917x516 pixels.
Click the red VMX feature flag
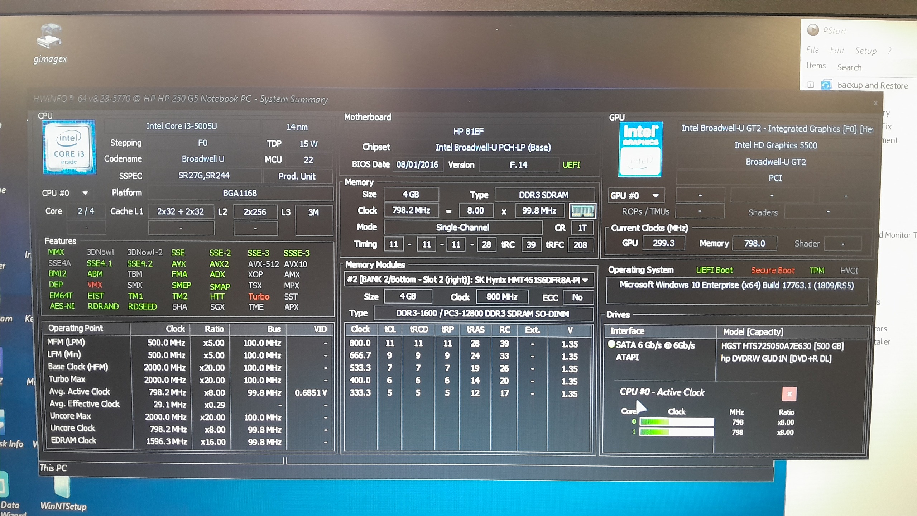coord(95,285)
